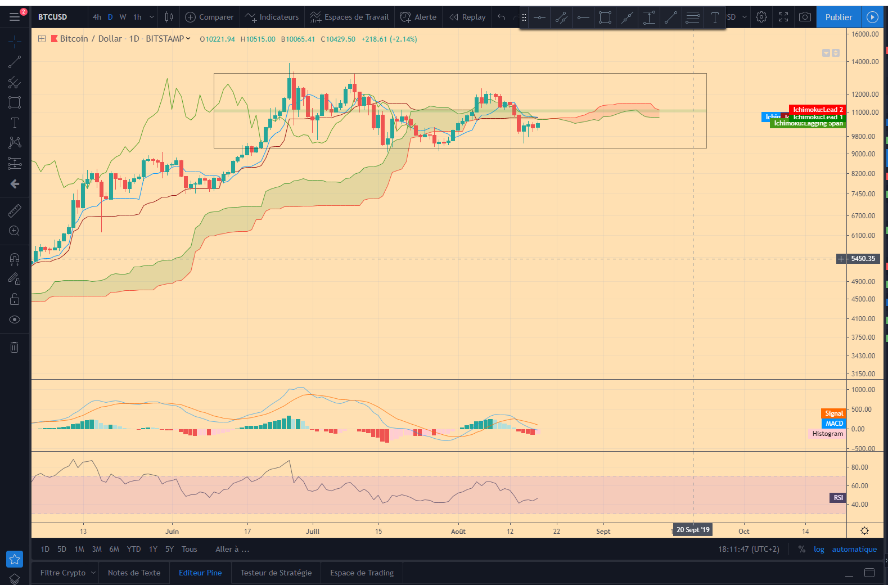
Task: Click the Publier button
Action: 839,17
